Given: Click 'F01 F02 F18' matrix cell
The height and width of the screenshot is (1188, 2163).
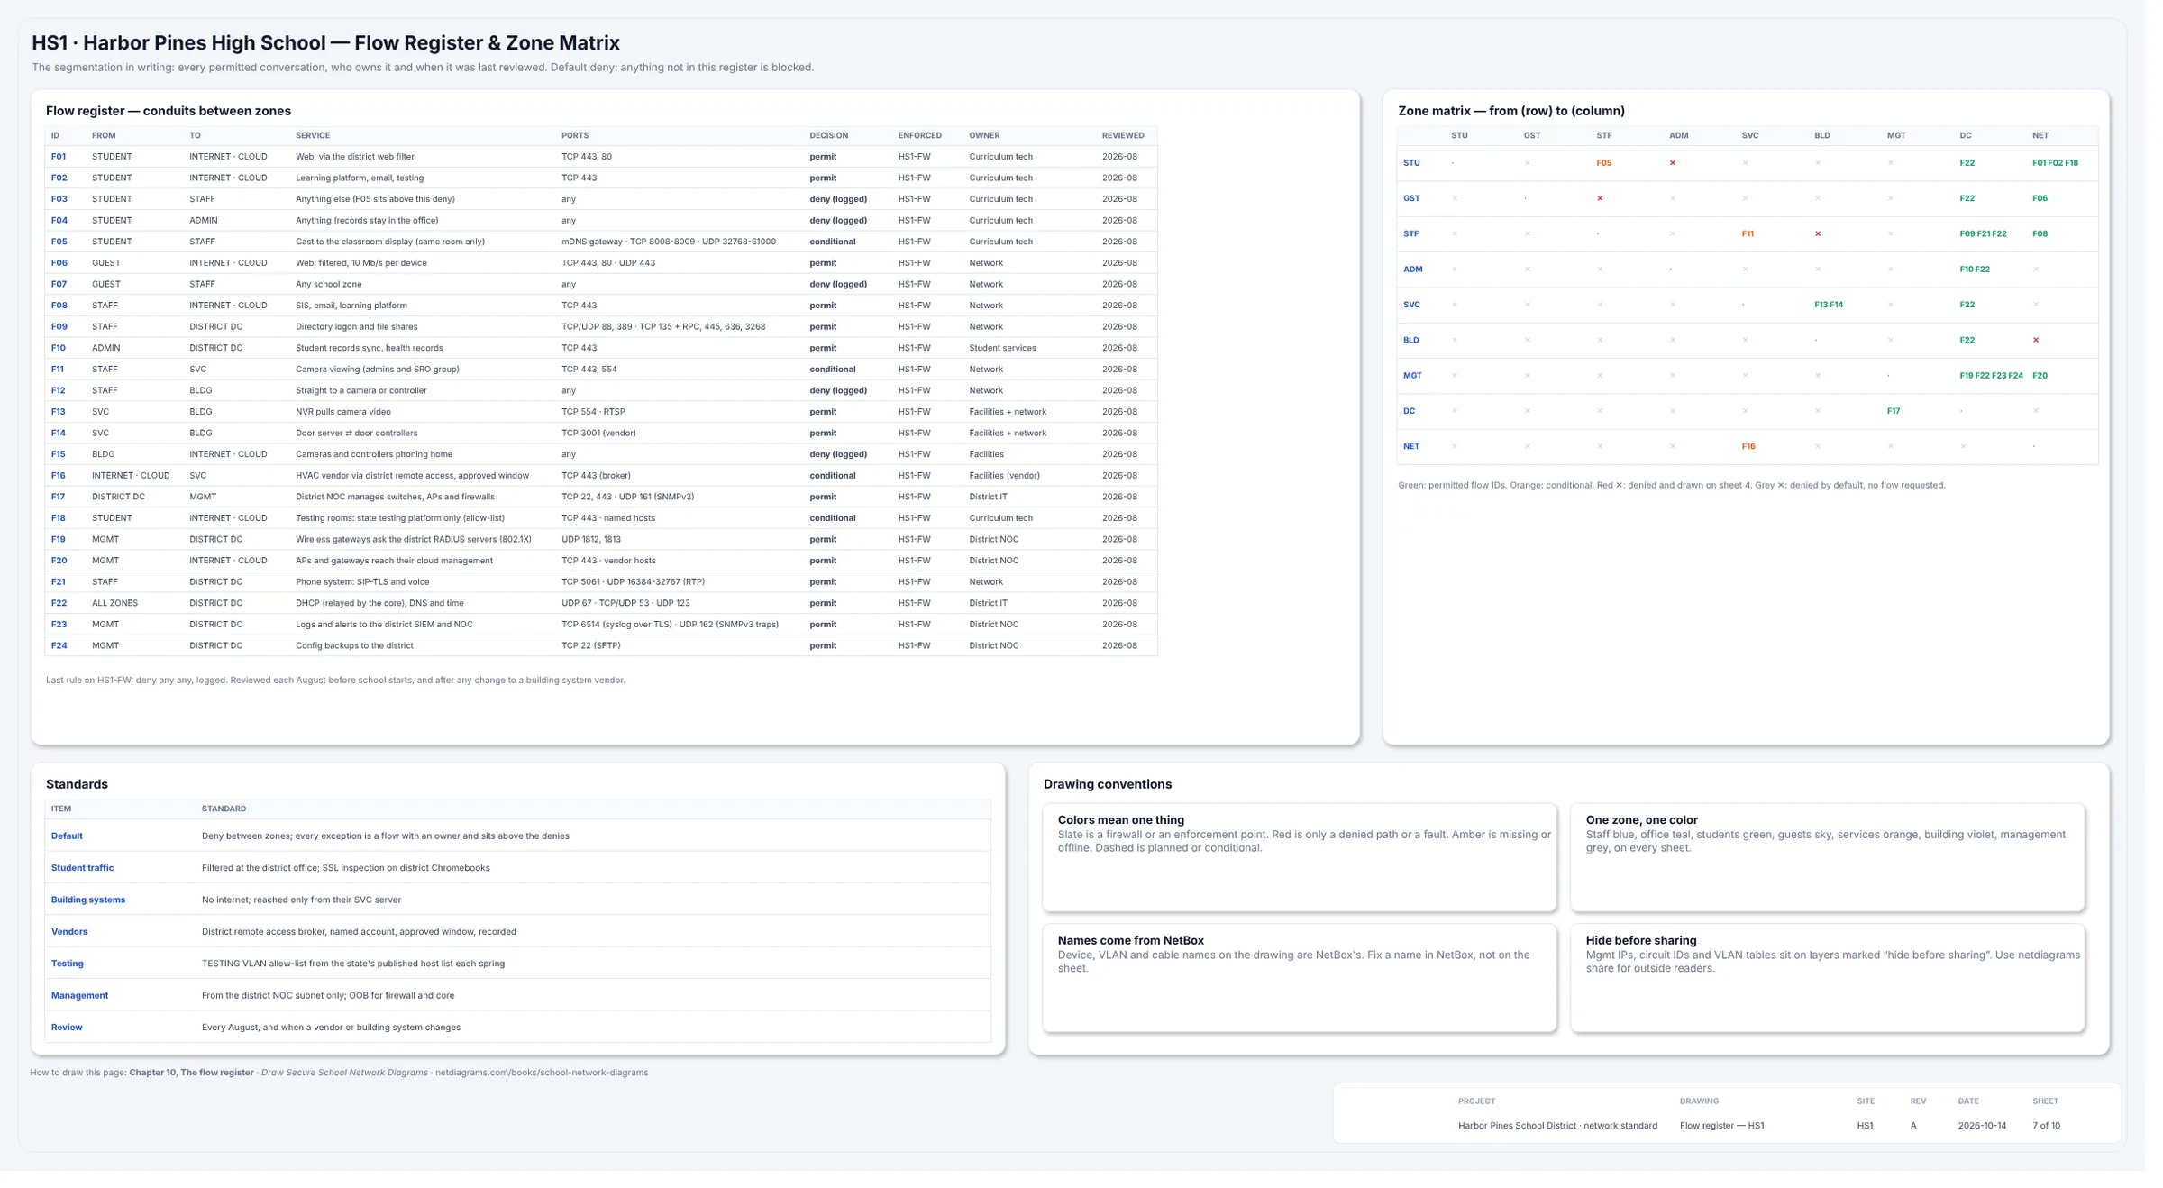Looking at the screenshot, I should point(2055,163).
